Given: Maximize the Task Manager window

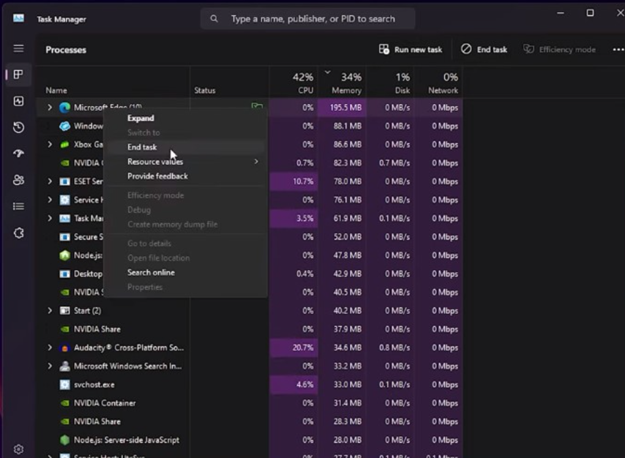Looking at the screenshot, I should pos(590,13).
